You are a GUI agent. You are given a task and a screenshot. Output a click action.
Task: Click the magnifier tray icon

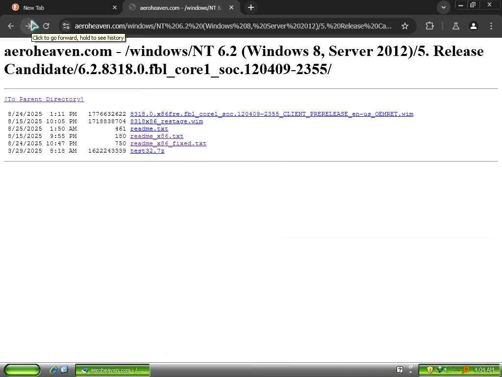pyautogui.click(x=466, y=370)
